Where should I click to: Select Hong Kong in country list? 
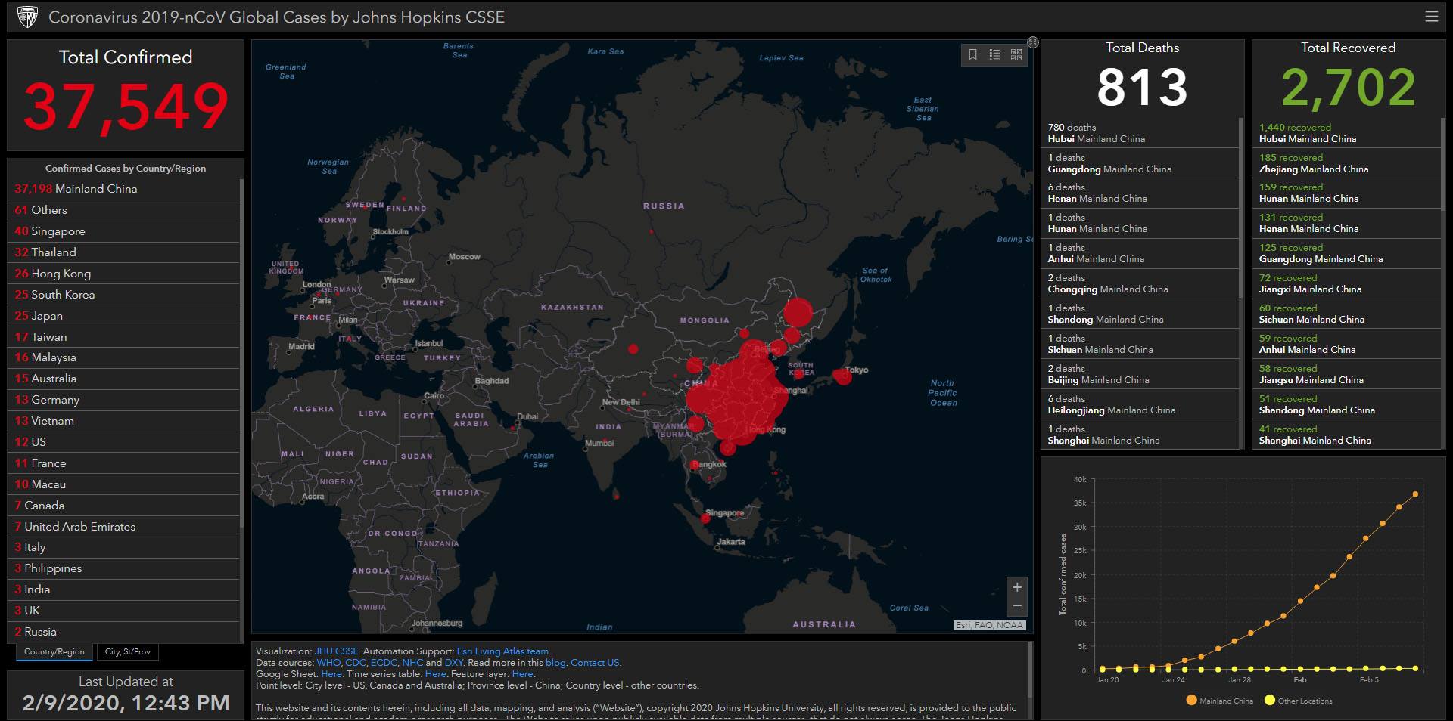[123, 274]
